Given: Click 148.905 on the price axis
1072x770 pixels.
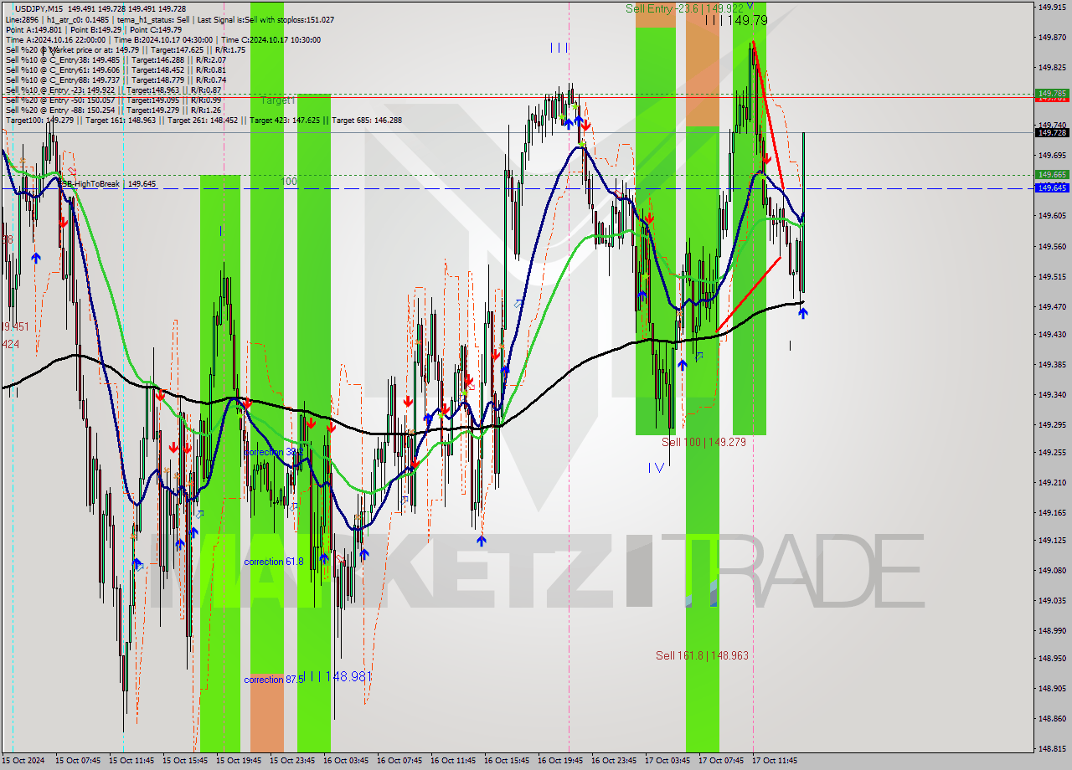Looking at the screenshot, I should [1052, 688].
